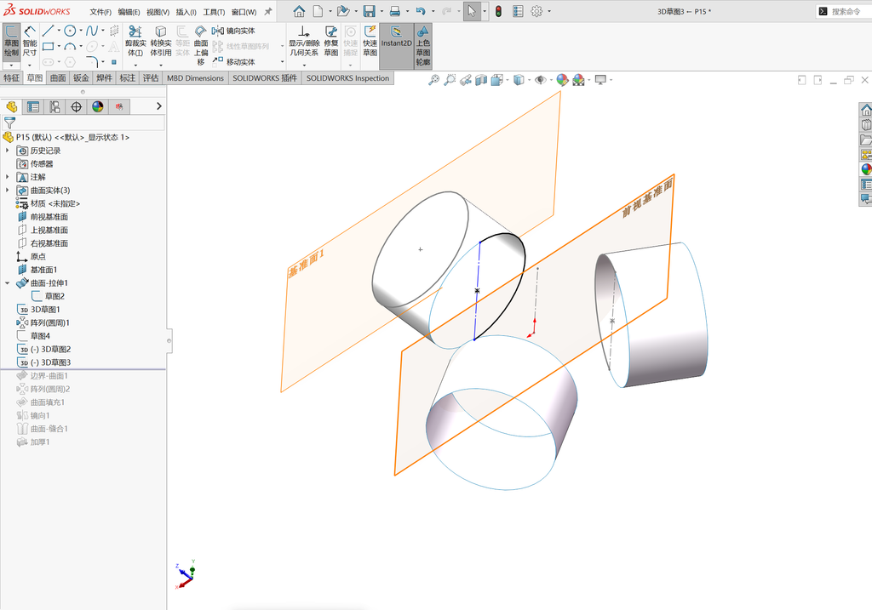Open the 插入(I) menu
The height and width of the screenshot is (610, 872).
pyautogui.click(x=186, y=12)
